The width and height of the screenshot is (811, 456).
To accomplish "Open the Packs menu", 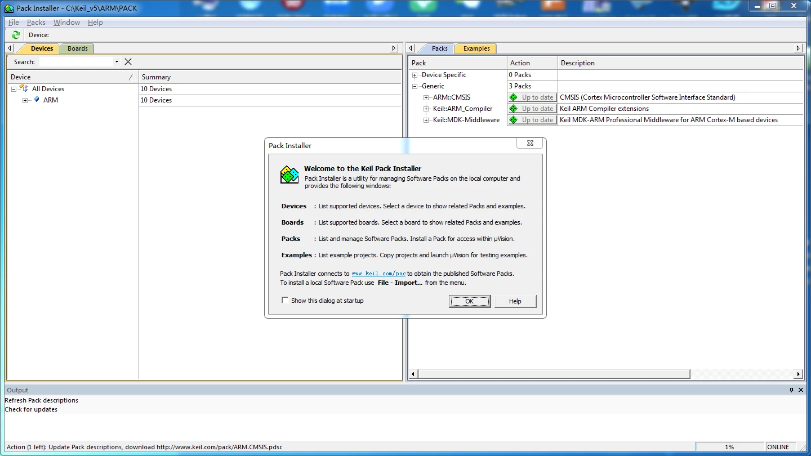I will 36,23.
